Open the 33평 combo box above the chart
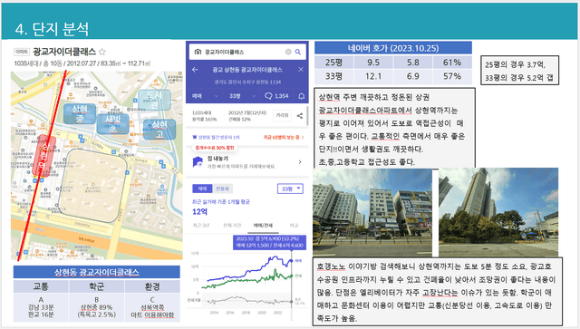The image size is (580, 329). pos(290,189)
